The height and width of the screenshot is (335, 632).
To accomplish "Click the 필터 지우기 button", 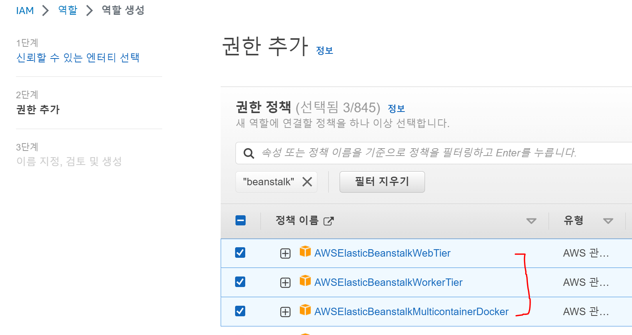I will click(382, 182).
